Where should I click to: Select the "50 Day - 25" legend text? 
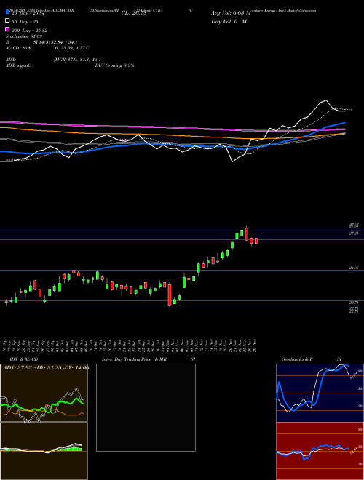coord(25,22)
